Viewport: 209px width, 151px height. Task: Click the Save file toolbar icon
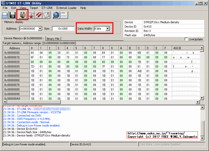pos(12,15)
